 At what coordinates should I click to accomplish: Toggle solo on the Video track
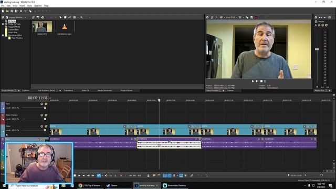coord(46,127)
